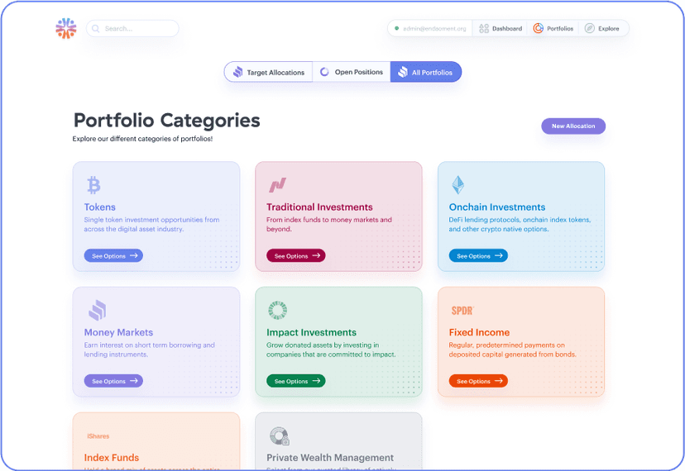Go to Explore in the top navigation
The width and height of the screenshot is (685, 471).
click(x=601, y=29)
